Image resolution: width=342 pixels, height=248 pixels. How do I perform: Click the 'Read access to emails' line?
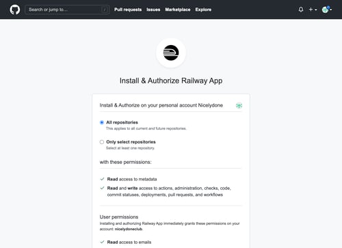point(129,242)
